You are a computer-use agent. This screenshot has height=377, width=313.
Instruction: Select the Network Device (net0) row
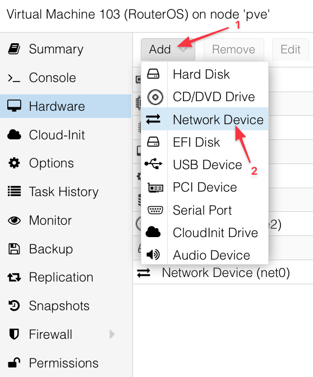[x=223, y=272]
